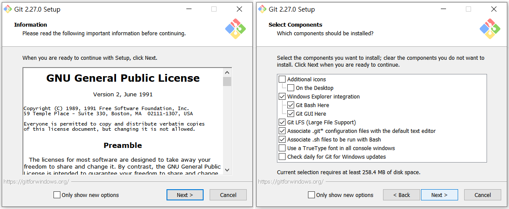
Task: Click large Git logo in Select Components header
Action: 490,29
